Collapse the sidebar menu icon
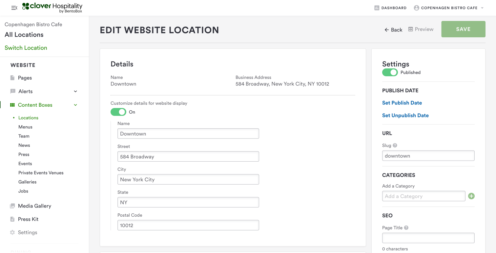The height and width of the screenshot is (253, 496). (x=14, y=8)
